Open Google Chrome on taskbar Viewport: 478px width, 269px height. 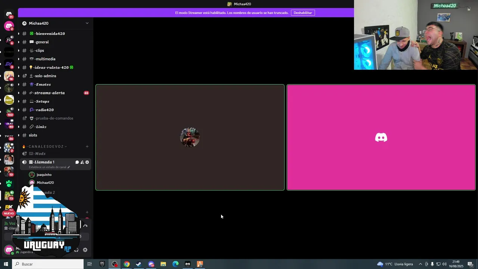(x=127, y=264)
